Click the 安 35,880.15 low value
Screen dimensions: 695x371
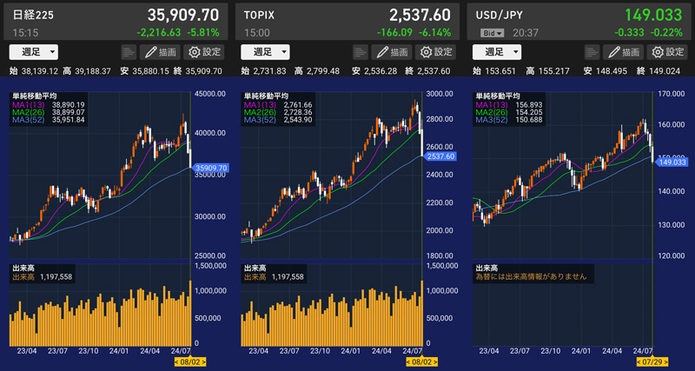(144, 71)
